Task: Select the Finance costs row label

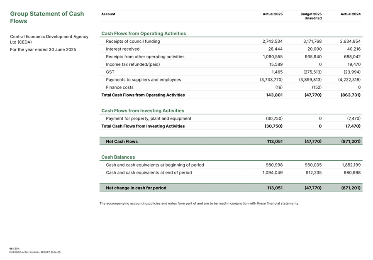Action: click(x=119, y=88)
